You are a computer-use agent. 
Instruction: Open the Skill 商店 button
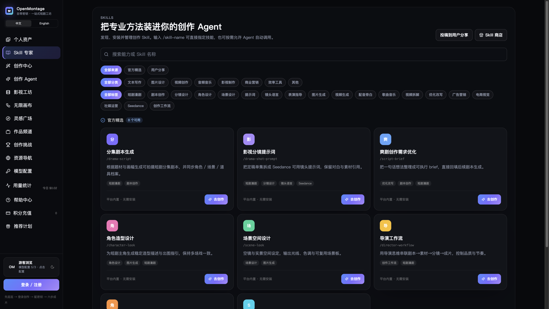pos(491,35)
